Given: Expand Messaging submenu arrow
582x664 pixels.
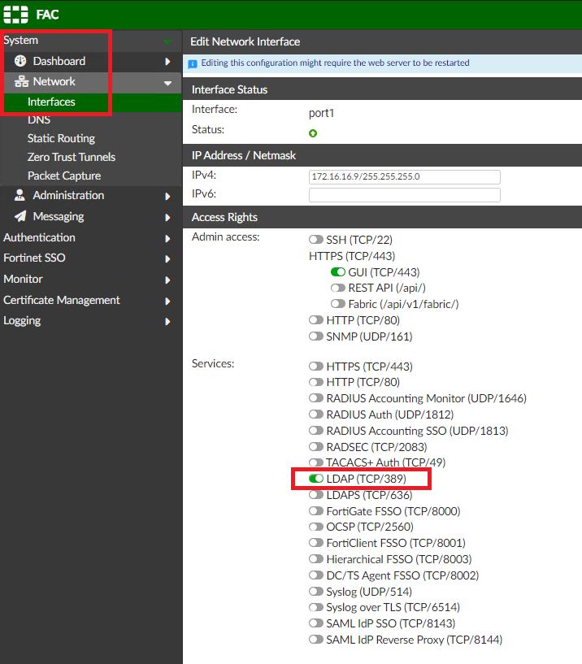Looking at the screenshot, I should 167,218.
